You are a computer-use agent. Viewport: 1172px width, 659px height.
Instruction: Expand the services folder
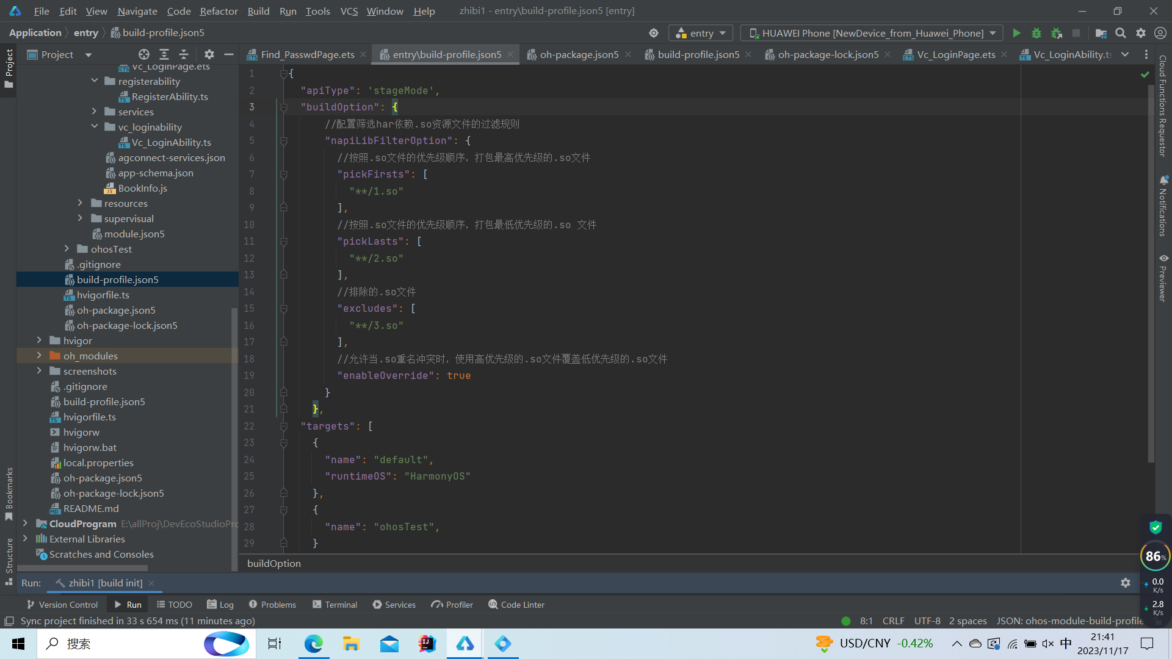(x=95, y=112)
